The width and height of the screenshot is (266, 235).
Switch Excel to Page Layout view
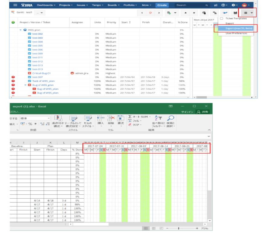coord(154,228)
